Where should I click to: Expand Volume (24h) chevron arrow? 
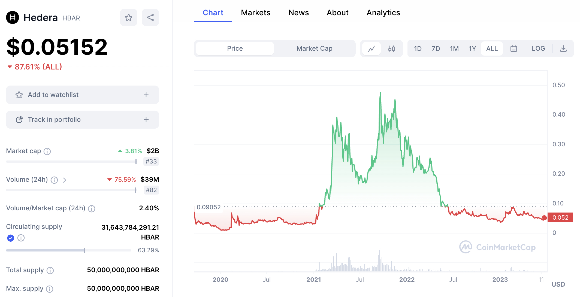tap(65, 180)
